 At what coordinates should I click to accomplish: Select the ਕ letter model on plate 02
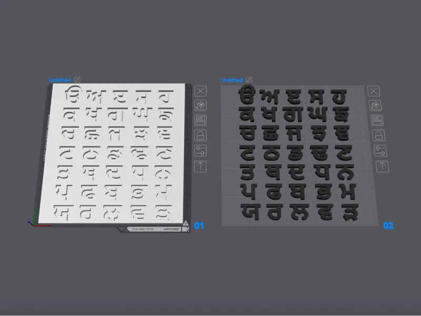click(247, 115)
